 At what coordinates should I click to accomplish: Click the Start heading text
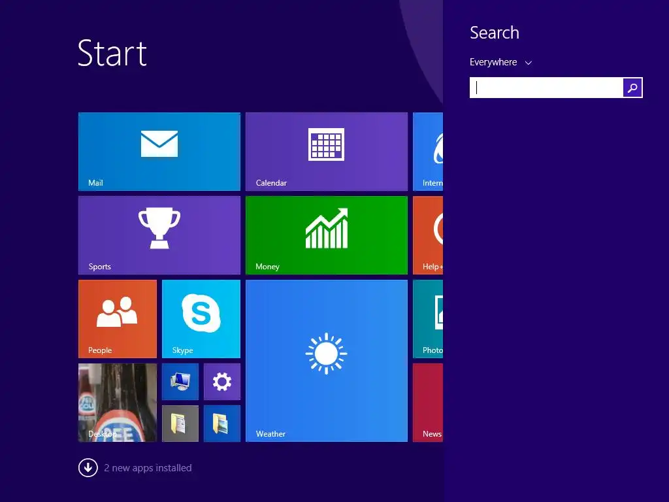click(112, 54)
